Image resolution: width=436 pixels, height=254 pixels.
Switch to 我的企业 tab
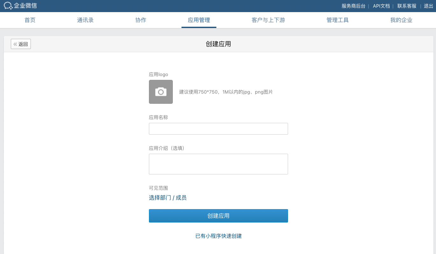[401, 20]
